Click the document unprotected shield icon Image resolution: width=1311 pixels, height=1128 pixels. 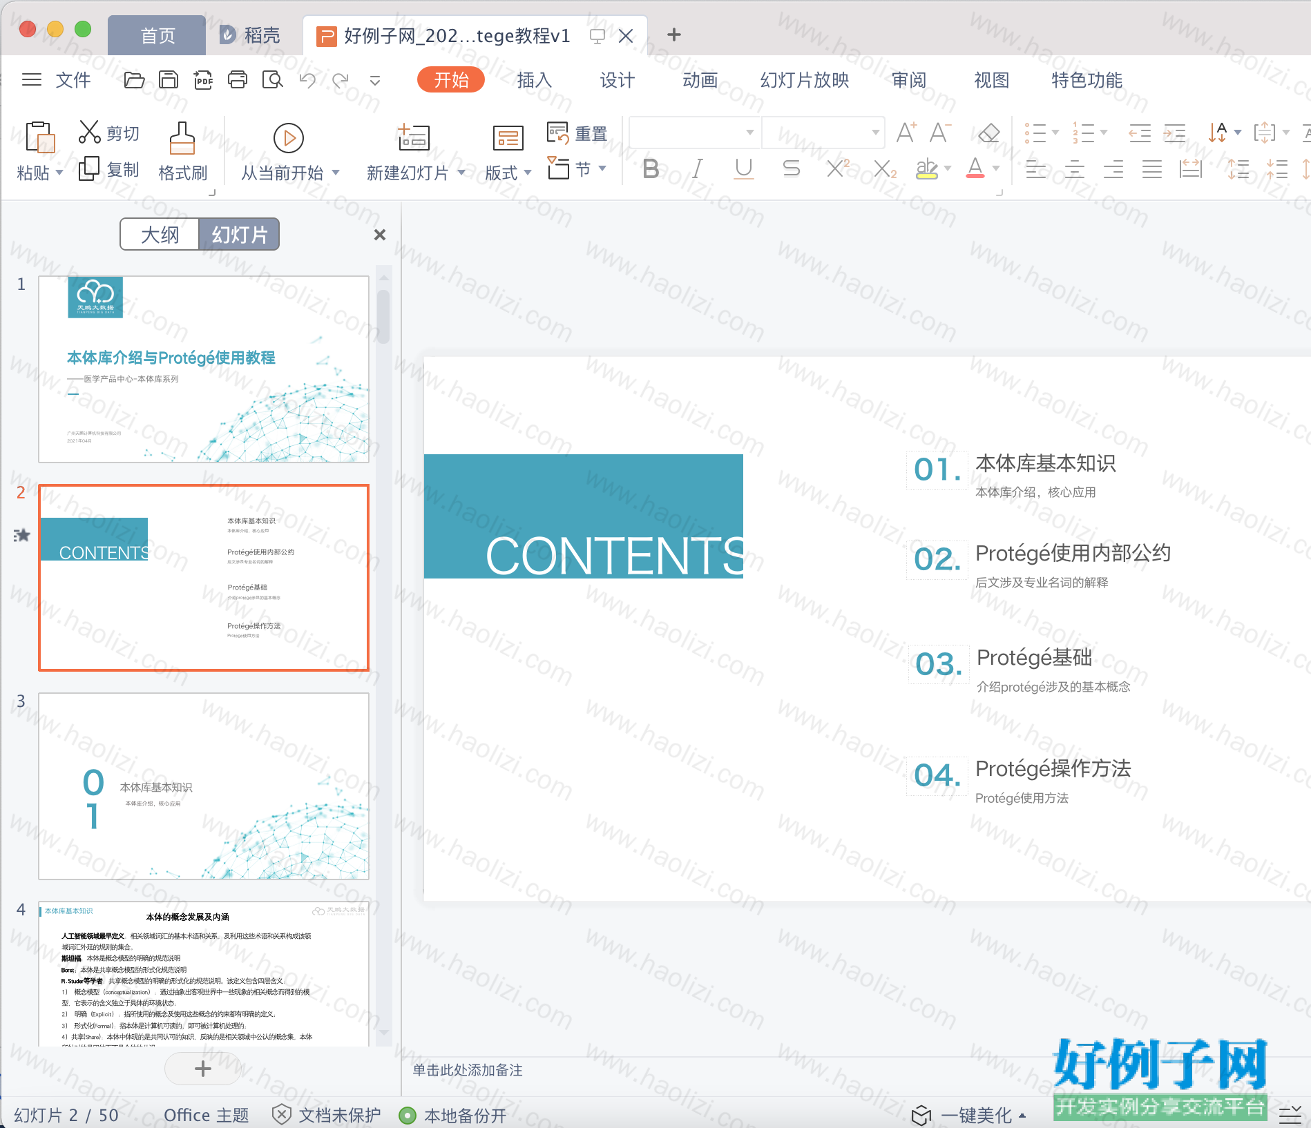pyautogui.click(x=282, y=1114)
